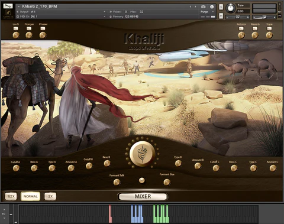Click the Memory readout 123.08 MB
Viewport: 284px width, 224px height.
(x=131, y=17)
